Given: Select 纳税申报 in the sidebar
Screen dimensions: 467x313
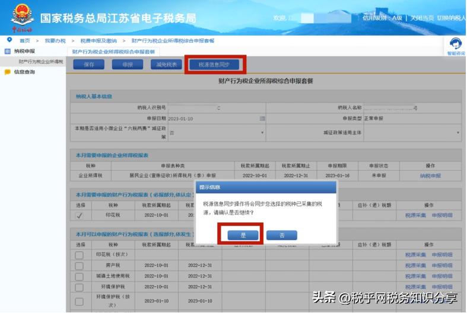Looking at the screenshot, I should tap(24, 51).
